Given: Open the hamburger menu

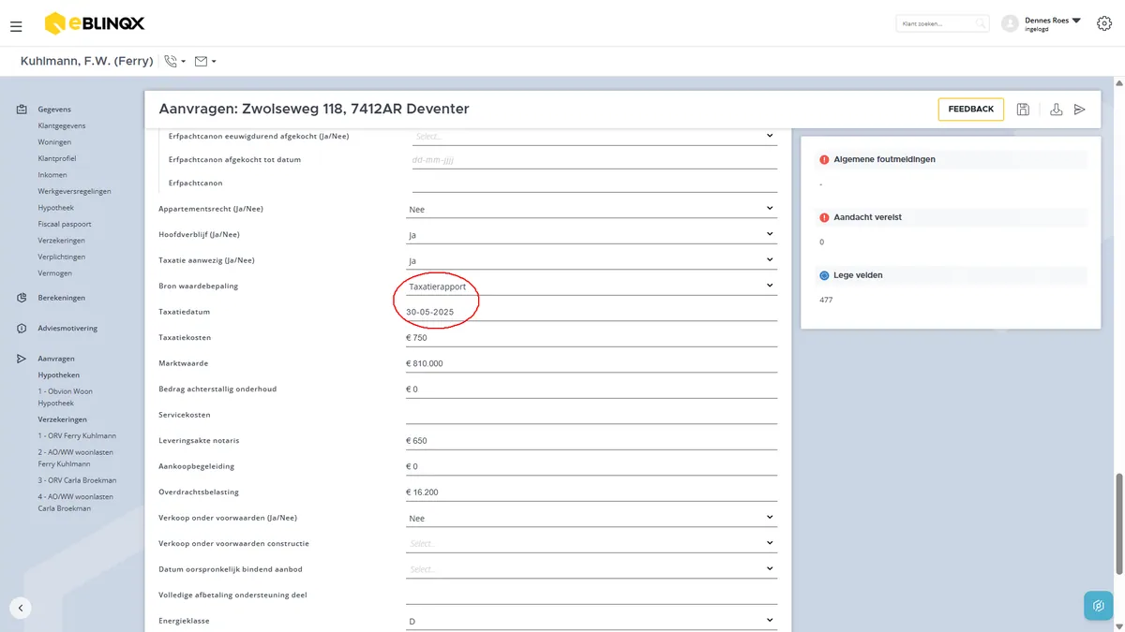Looking at the screenshot, I should [x=16, y=27].
